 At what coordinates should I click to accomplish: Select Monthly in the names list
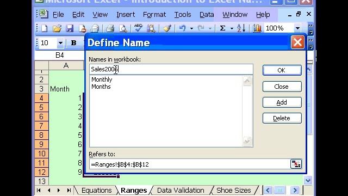pyautogui.click(x=102, y=79)
